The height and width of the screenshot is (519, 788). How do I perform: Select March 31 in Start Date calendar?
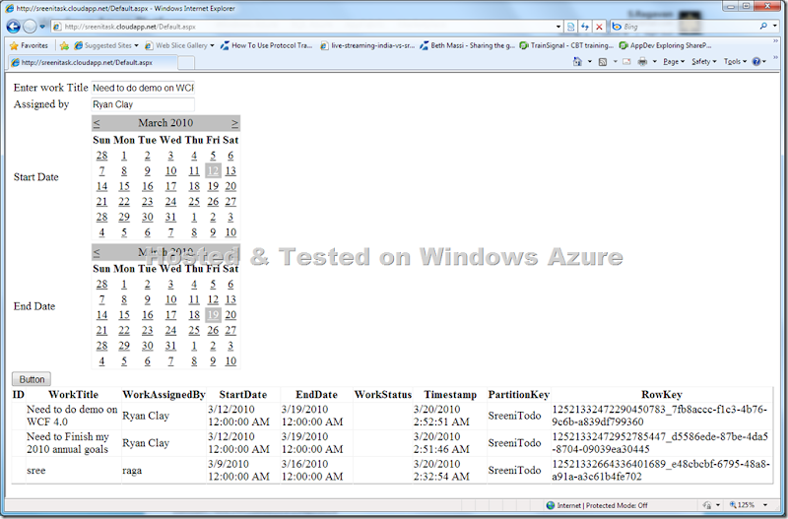coord(170,217)
